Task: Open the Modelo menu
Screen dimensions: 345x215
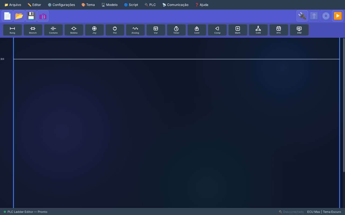Action: click(x=109, y=5)
